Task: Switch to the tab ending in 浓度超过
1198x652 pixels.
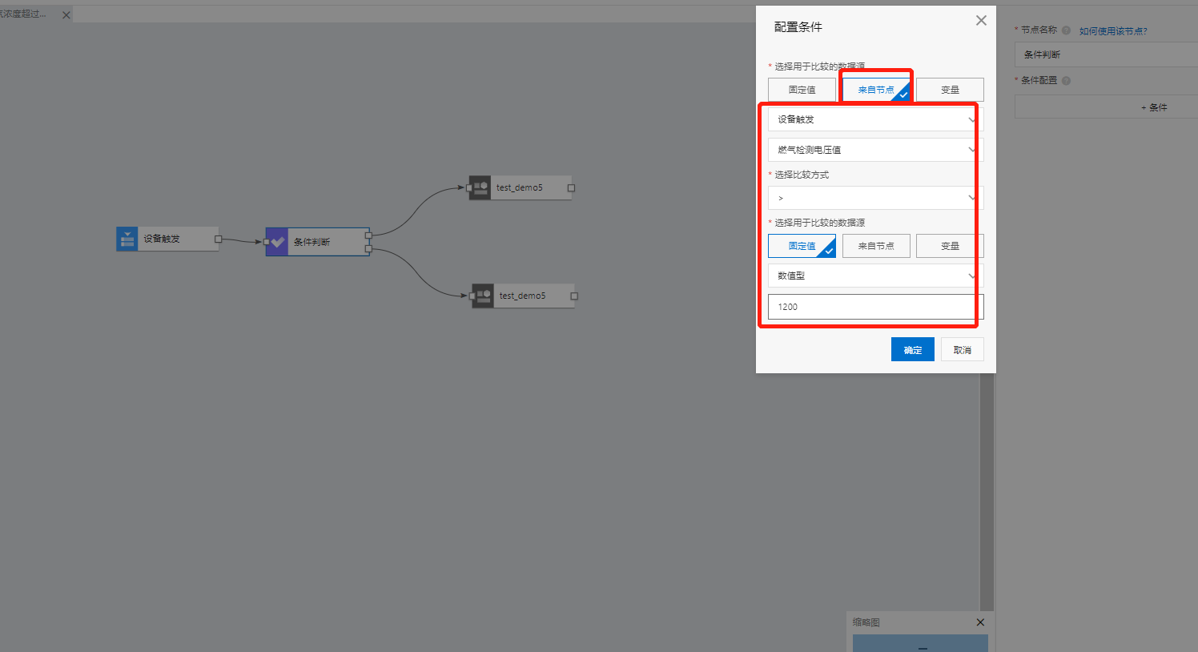Action: coord(24,14)
